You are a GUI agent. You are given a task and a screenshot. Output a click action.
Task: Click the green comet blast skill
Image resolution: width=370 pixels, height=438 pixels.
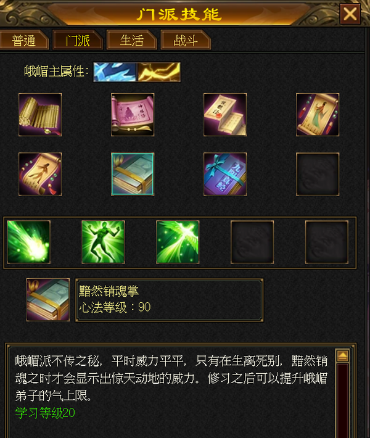(x=29, y=242)
